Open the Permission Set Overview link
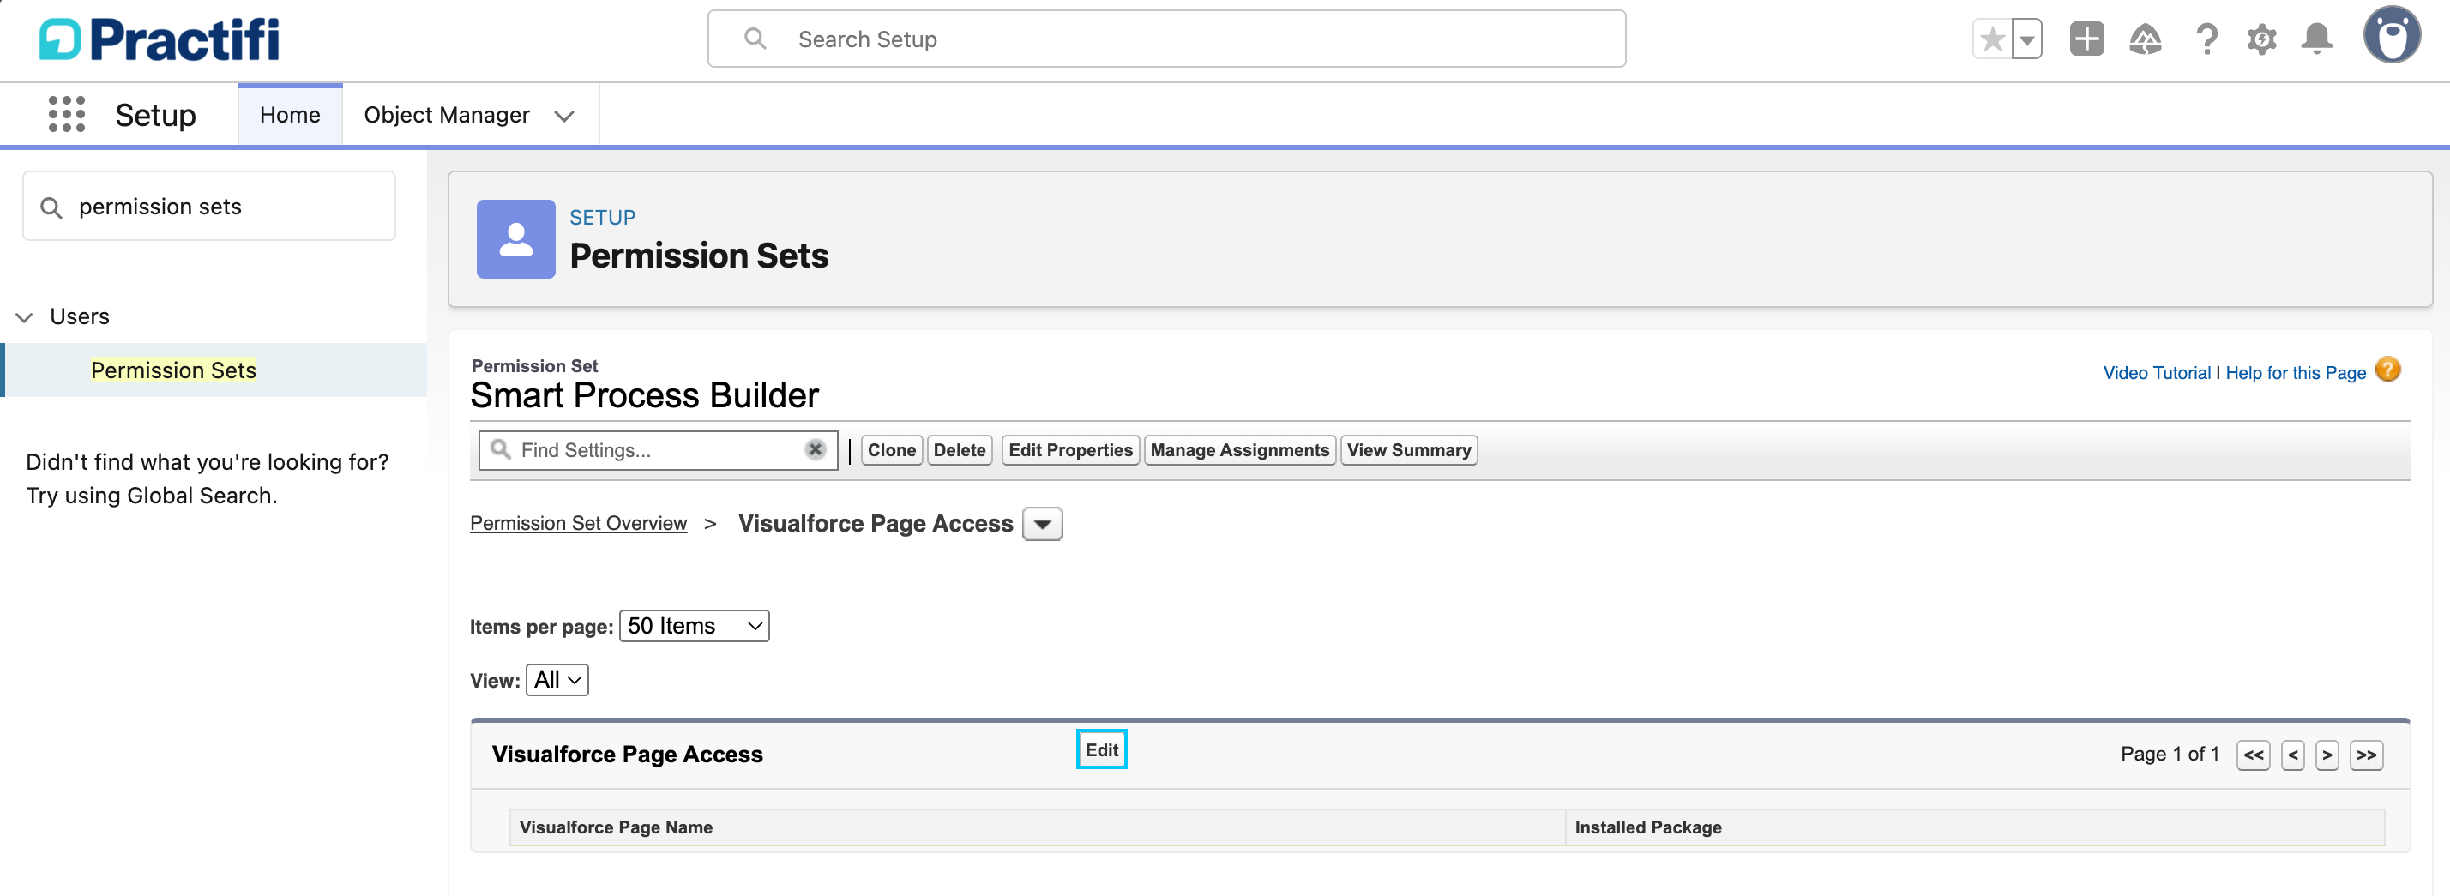Image resolution: width=2450 pixels, height=896 pixels. pyautogui.click(x=578, y=523)
